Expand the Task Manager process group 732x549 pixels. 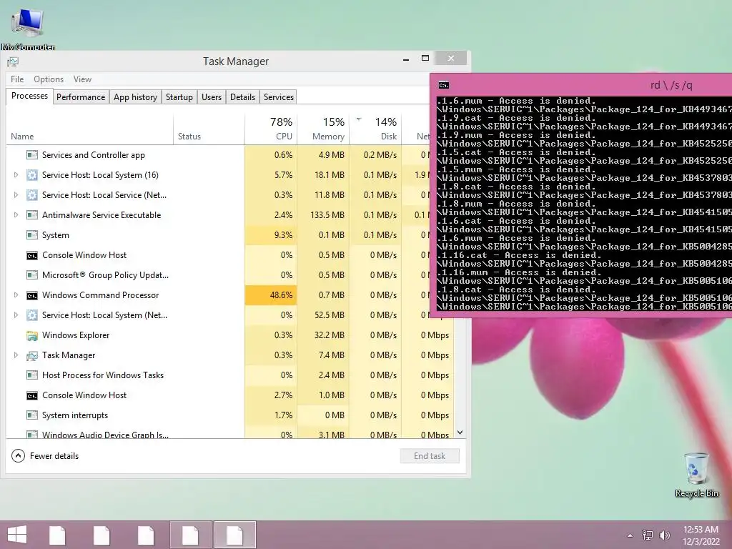coord(16,355)
